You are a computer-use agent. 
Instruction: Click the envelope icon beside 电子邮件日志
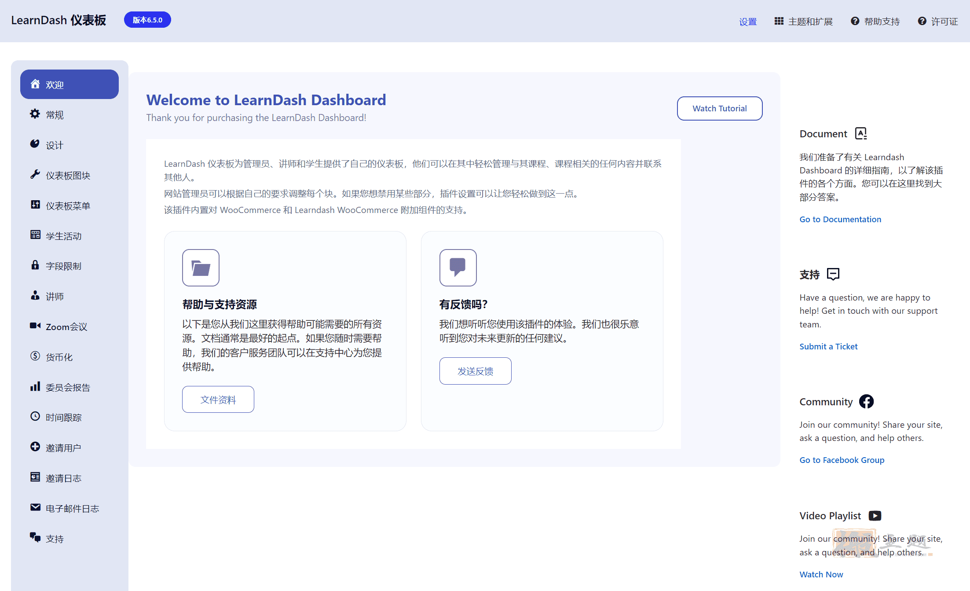tap(35, 507)
